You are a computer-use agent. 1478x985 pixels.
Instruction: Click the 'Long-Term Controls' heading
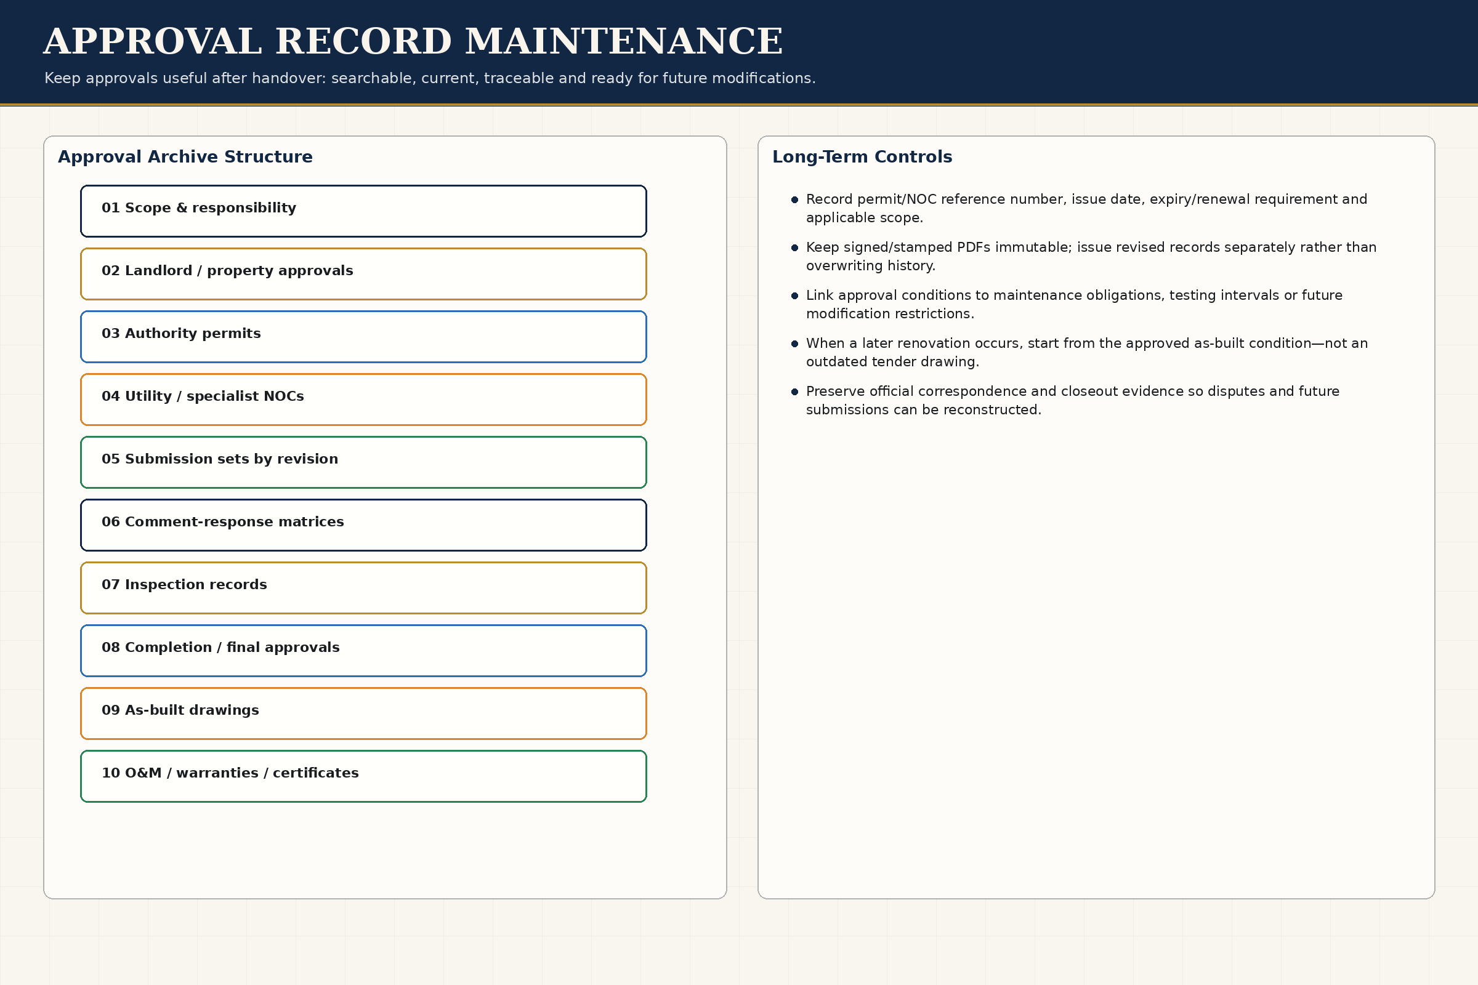[x=862, y=157]
